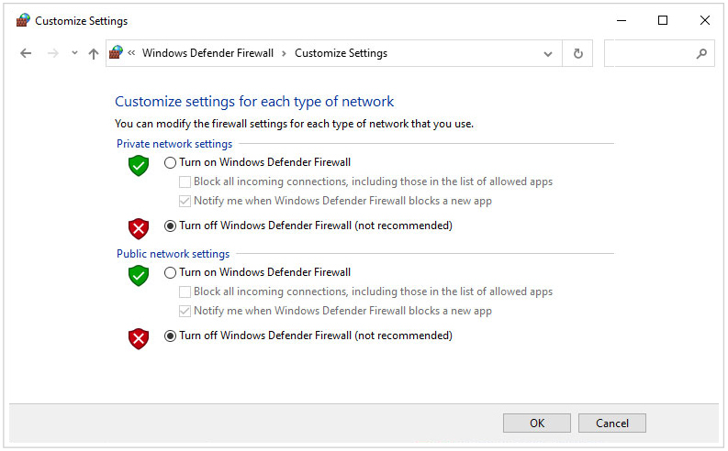The height and width of the screenshot is (451, 728).
Task: Turn on firewall for public network
Action: coord(258,272)
